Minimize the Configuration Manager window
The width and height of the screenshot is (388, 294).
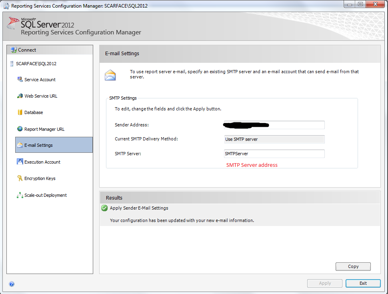tap(349, 4)
